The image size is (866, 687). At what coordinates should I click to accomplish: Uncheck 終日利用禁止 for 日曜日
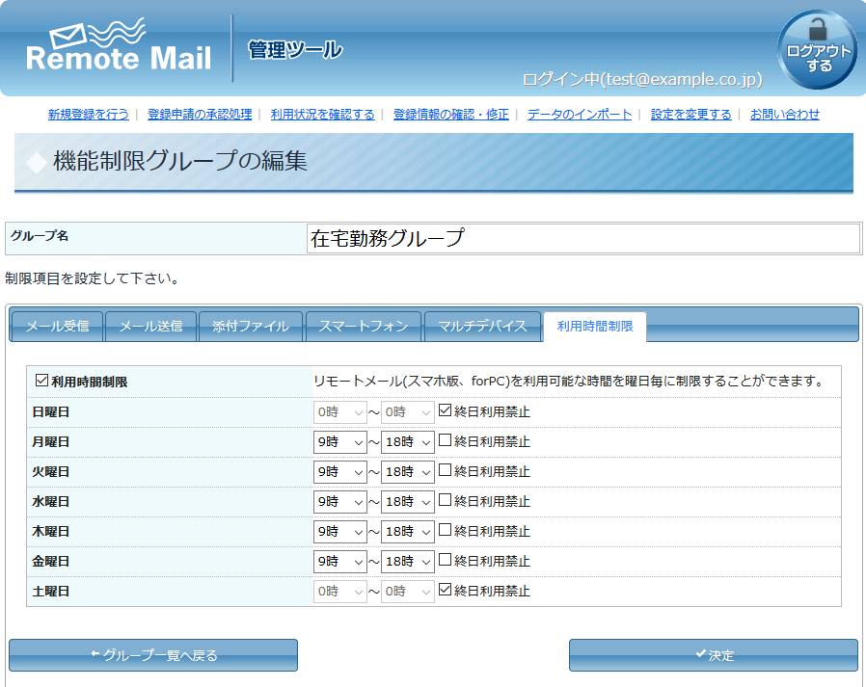(x=445, y=410)
